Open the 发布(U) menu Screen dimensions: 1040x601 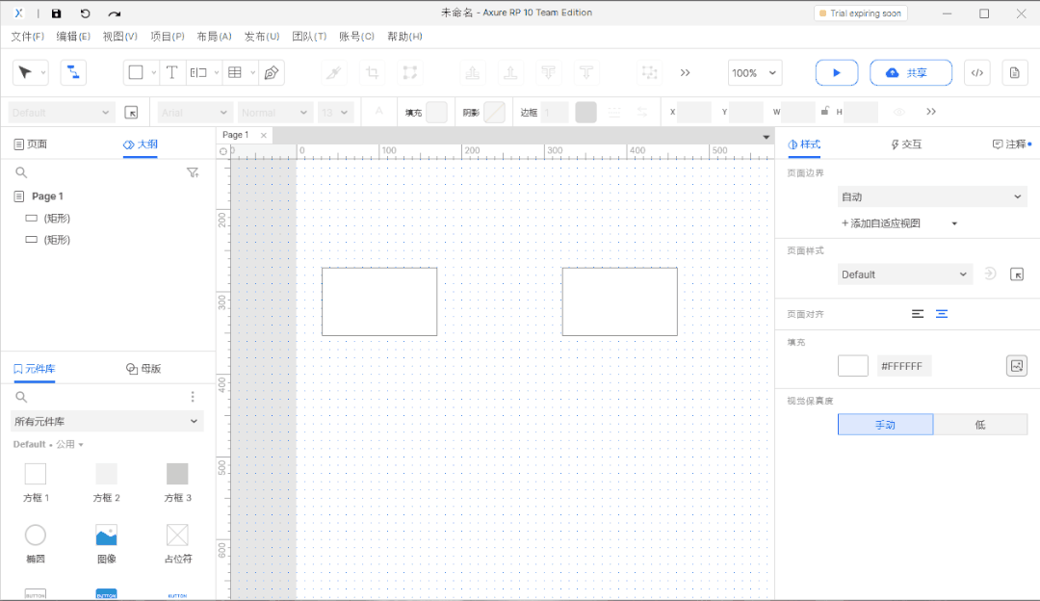(262, 37)
